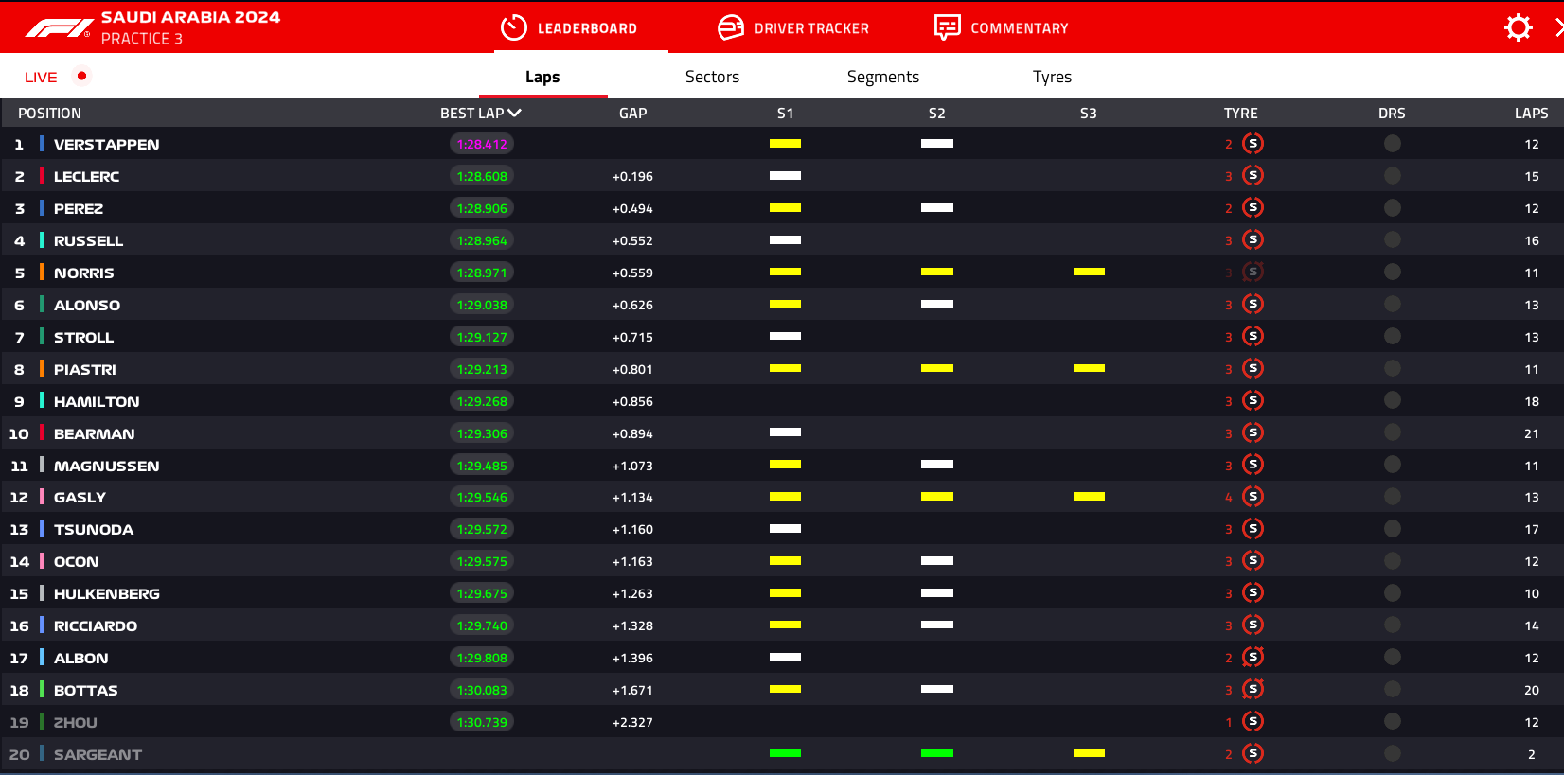Click Gasly's gap +1.134
The image size is (1564, 775).
click(632, 497)
